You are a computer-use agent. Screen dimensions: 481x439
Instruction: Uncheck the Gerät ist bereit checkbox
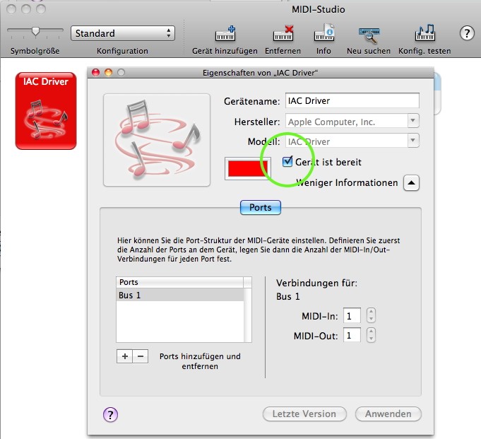click(287, 161)
